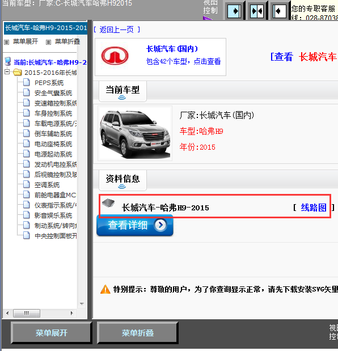338x351 pixels.
Task: Open the 线路图 link
Action: [314, 208]
